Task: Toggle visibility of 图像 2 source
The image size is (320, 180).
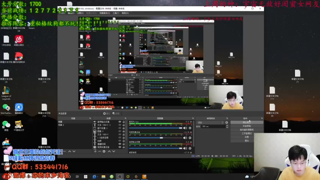Action: (120, 131)
